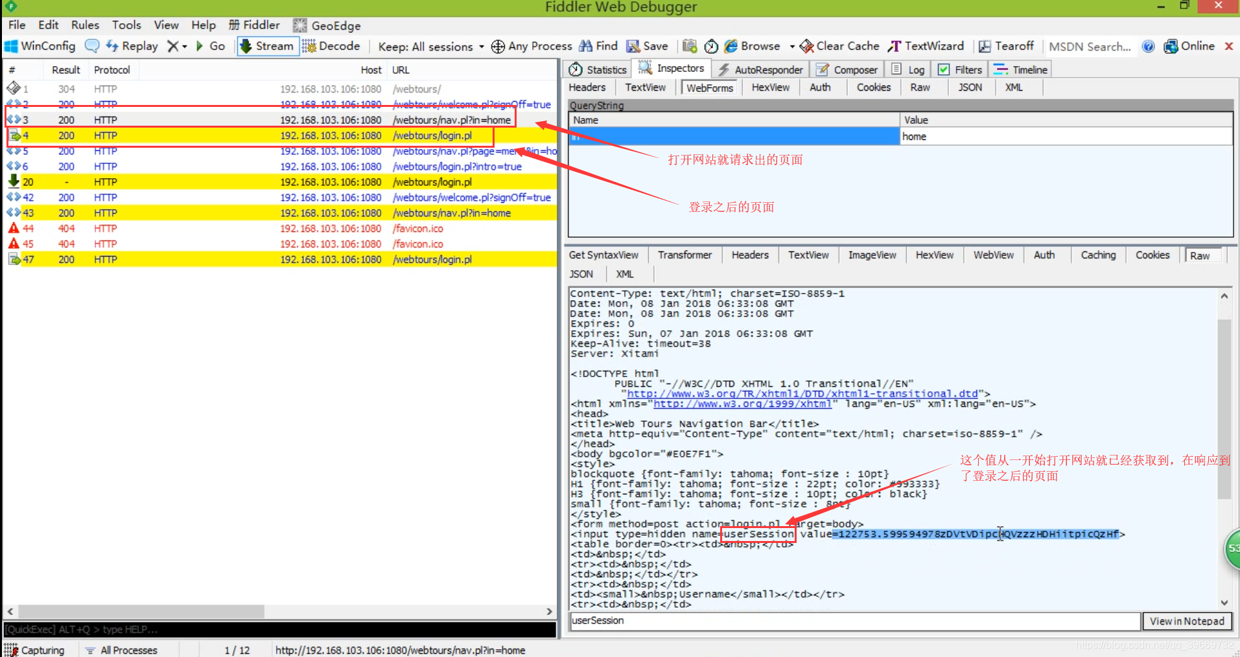The height and width of the screenshot is (657, 1240).
Task: Select the response Transformer tab
Action: point(684,255)
